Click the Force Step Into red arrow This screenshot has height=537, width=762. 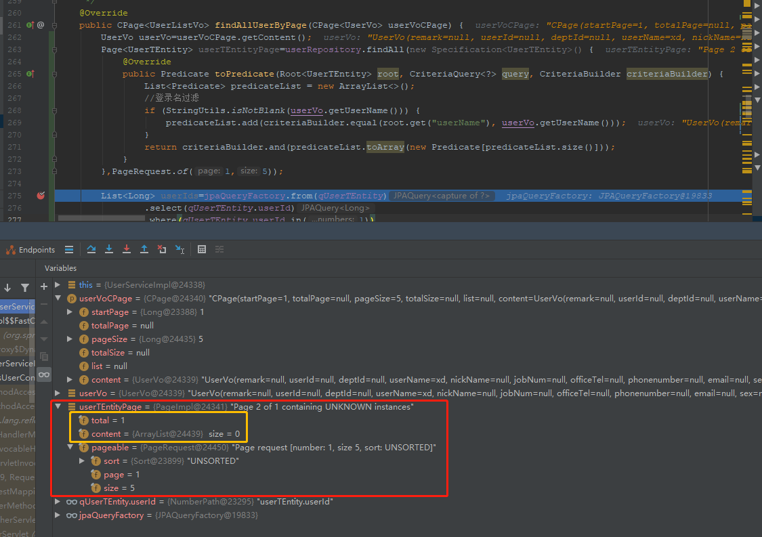point(127,249)
